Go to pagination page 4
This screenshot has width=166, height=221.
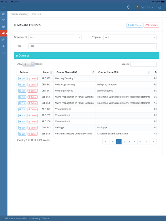135,142
